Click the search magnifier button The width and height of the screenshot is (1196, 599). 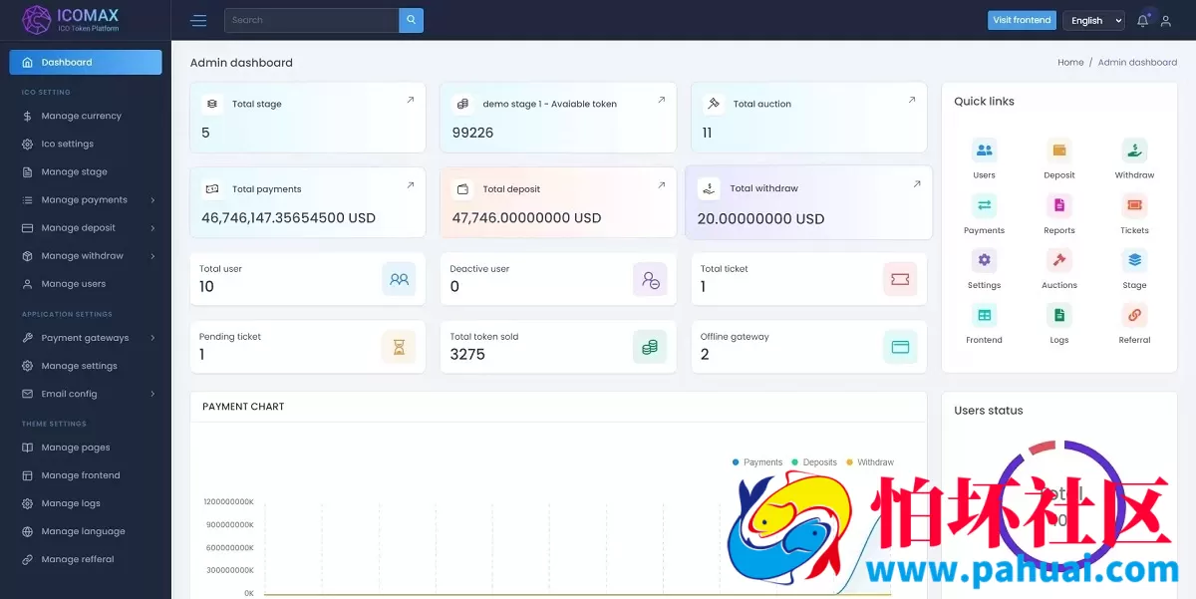tap(411, 20)
